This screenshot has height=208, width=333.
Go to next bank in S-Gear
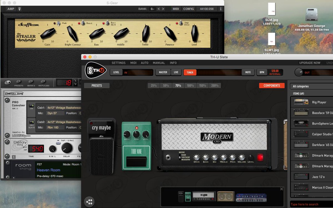point(163,9)
